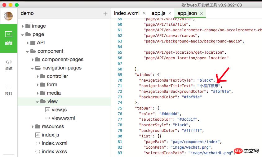This screenshot has width=262, height=157.
Task: Close the app.js tab
Action: point(170,13)
